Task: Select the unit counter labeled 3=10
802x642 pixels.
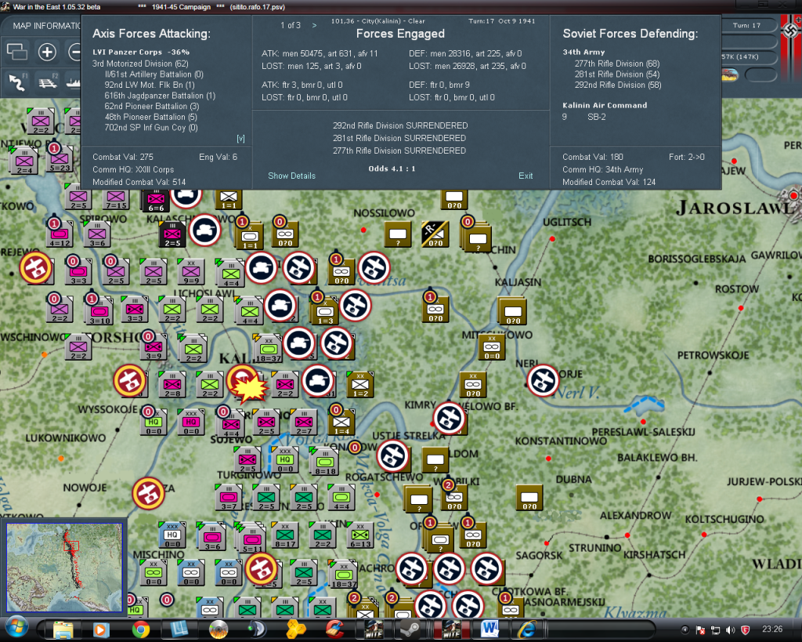Action: pyautogui.click(x=99, y=312)
